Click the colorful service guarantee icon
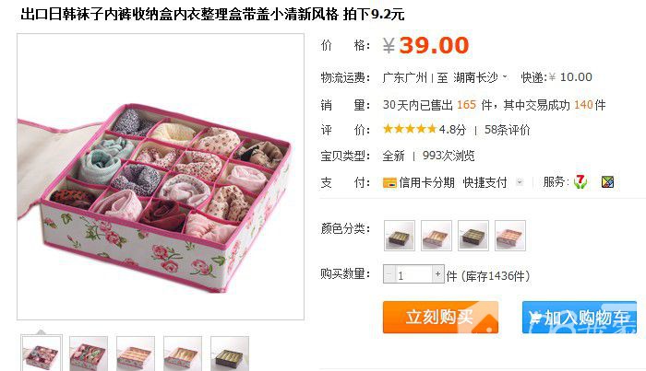Image resolution: width=646 pixels, height=371 pixels. pyautogui.click(x=607, y=181)
